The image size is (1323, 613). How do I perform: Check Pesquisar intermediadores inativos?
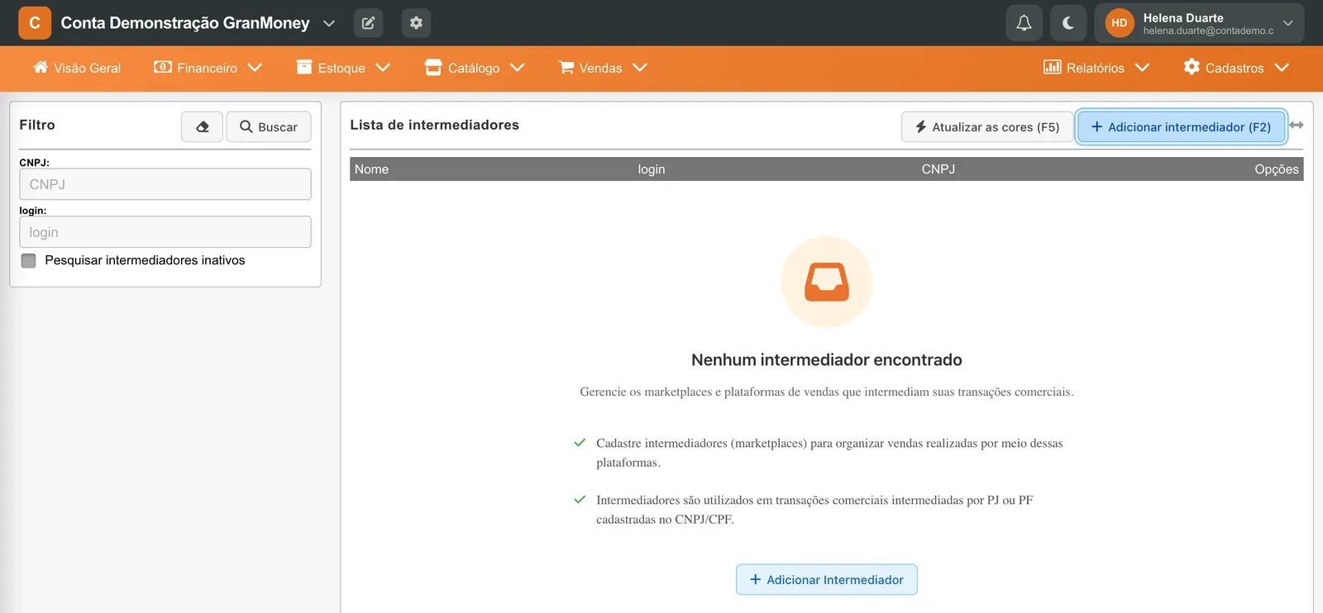[x=29, y=260]
